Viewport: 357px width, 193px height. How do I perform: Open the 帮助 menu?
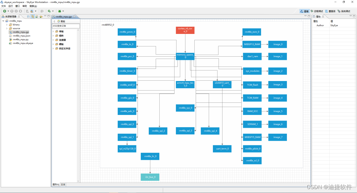[x=24, y=6]
